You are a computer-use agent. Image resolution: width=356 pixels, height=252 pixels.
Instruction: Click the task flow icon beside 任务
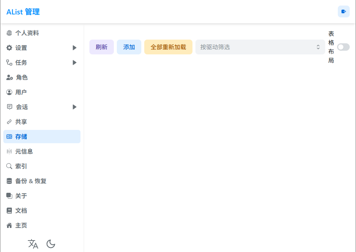click(9, 63)
